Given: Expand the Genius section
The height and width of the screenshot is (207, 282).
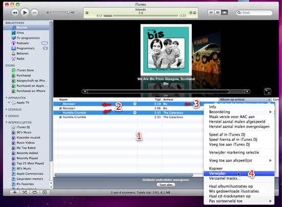Looking at the screenshot, I should [x=7, y=116].
